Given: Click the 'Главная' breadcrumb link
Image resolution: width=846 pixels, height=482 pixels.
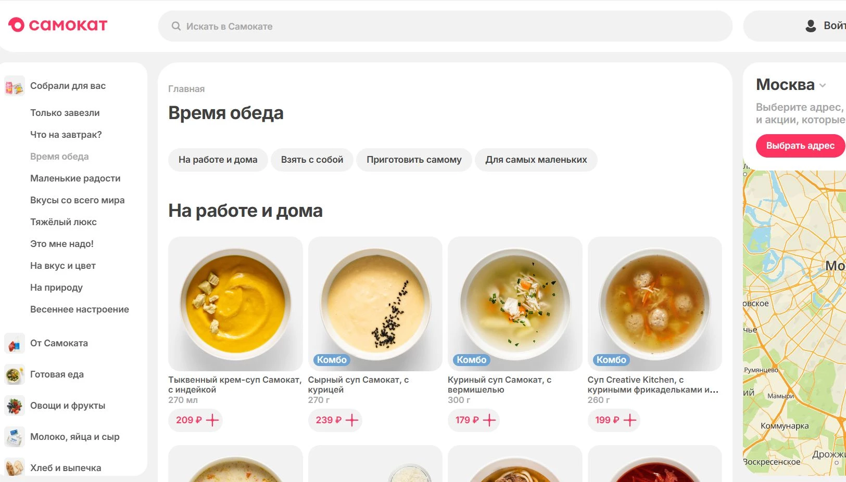Looking at the screenshot, I should click(186, 89).
